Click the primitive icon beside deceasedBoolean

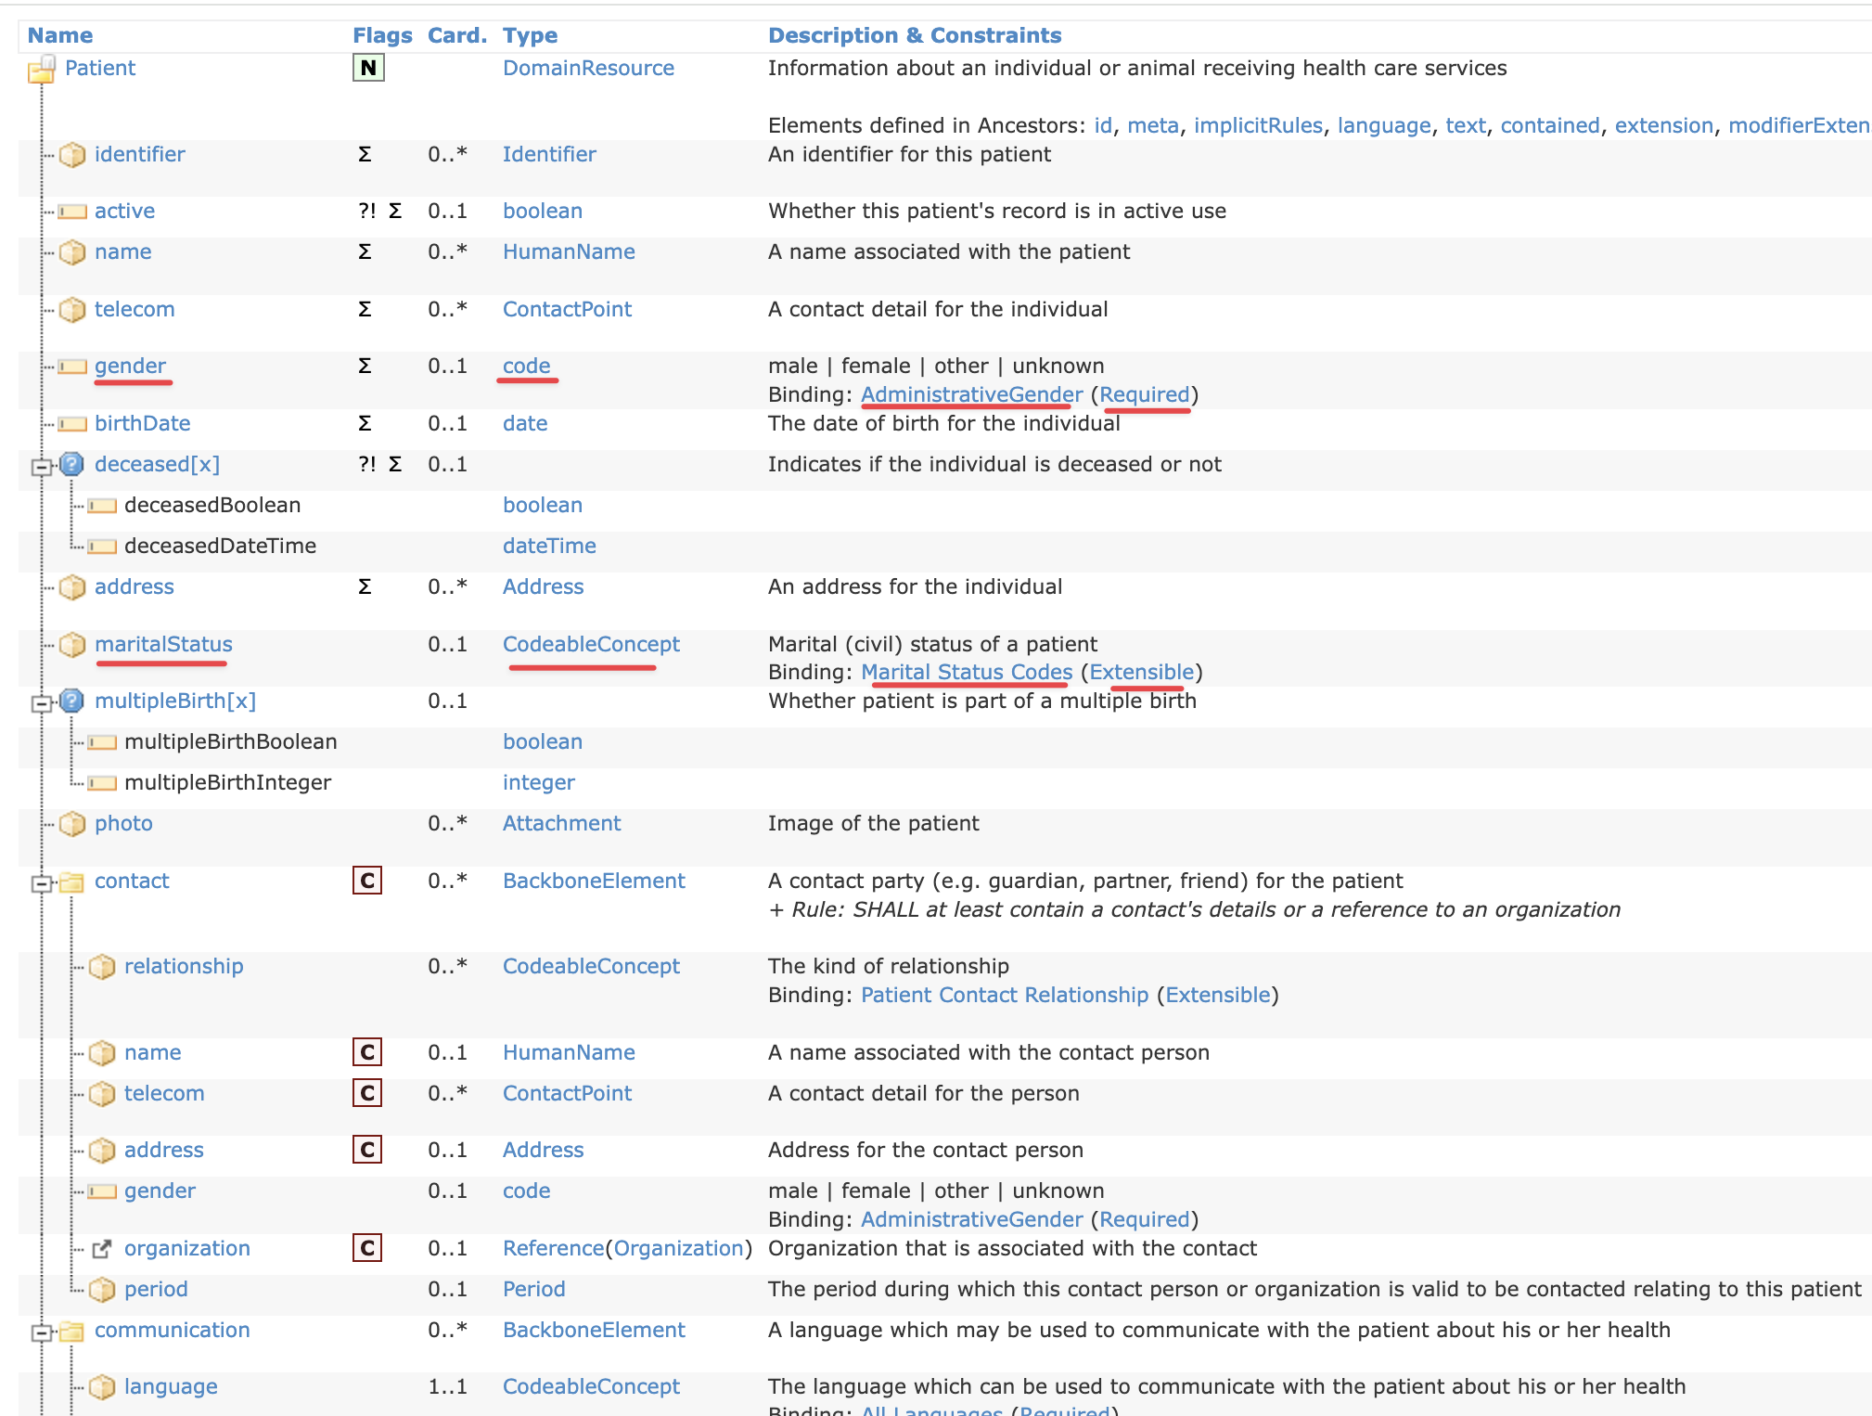(x=102, y=506)
